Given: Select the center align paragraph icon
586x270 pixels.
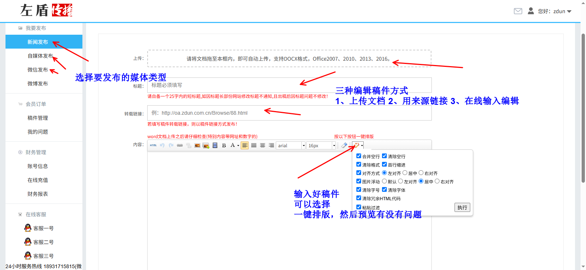Looking at the screenshot, I should point(263,145).
